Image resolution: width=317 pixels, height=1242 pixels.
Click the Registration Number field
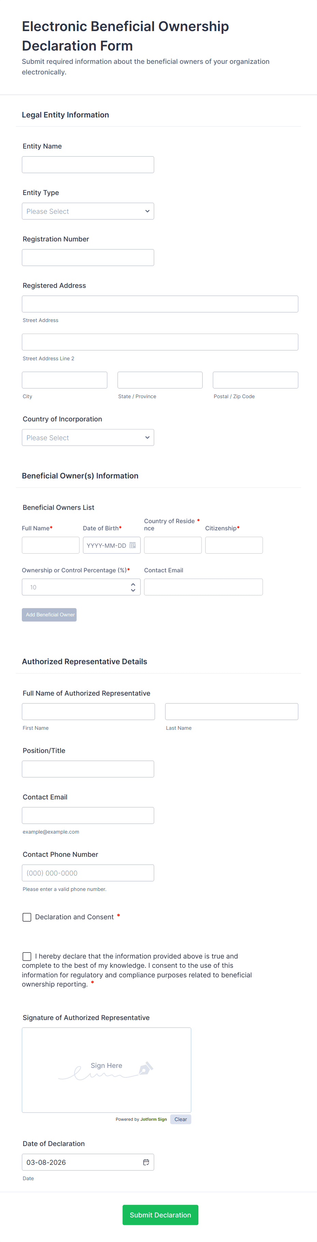[88, 257]
